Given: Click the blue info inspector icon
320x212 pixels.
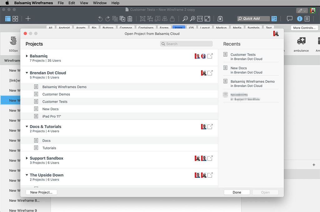Looking at the screenshot, I should point(299,19).
